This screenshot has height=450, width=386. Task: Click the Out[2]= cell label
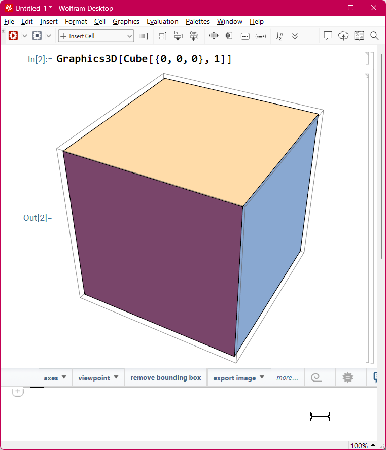click(38, 218)
